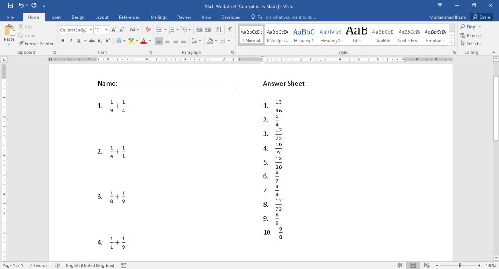
Task: Adjust the zoom slider handle
Action: (x=459, y=265)
